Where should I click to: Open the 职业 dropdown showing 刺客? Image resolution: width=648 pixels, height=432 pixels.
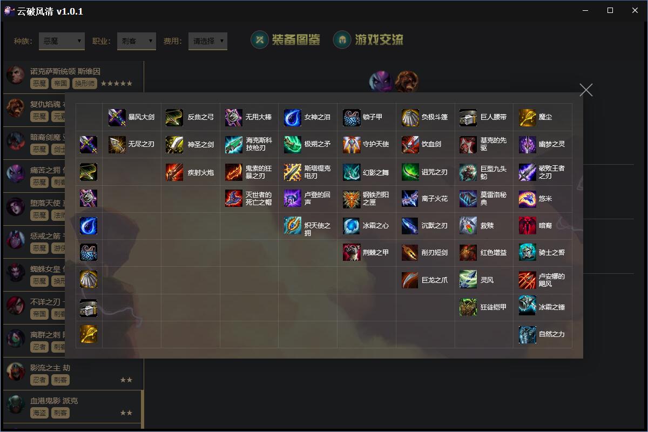pyautogui.click(x=137, y=41)
